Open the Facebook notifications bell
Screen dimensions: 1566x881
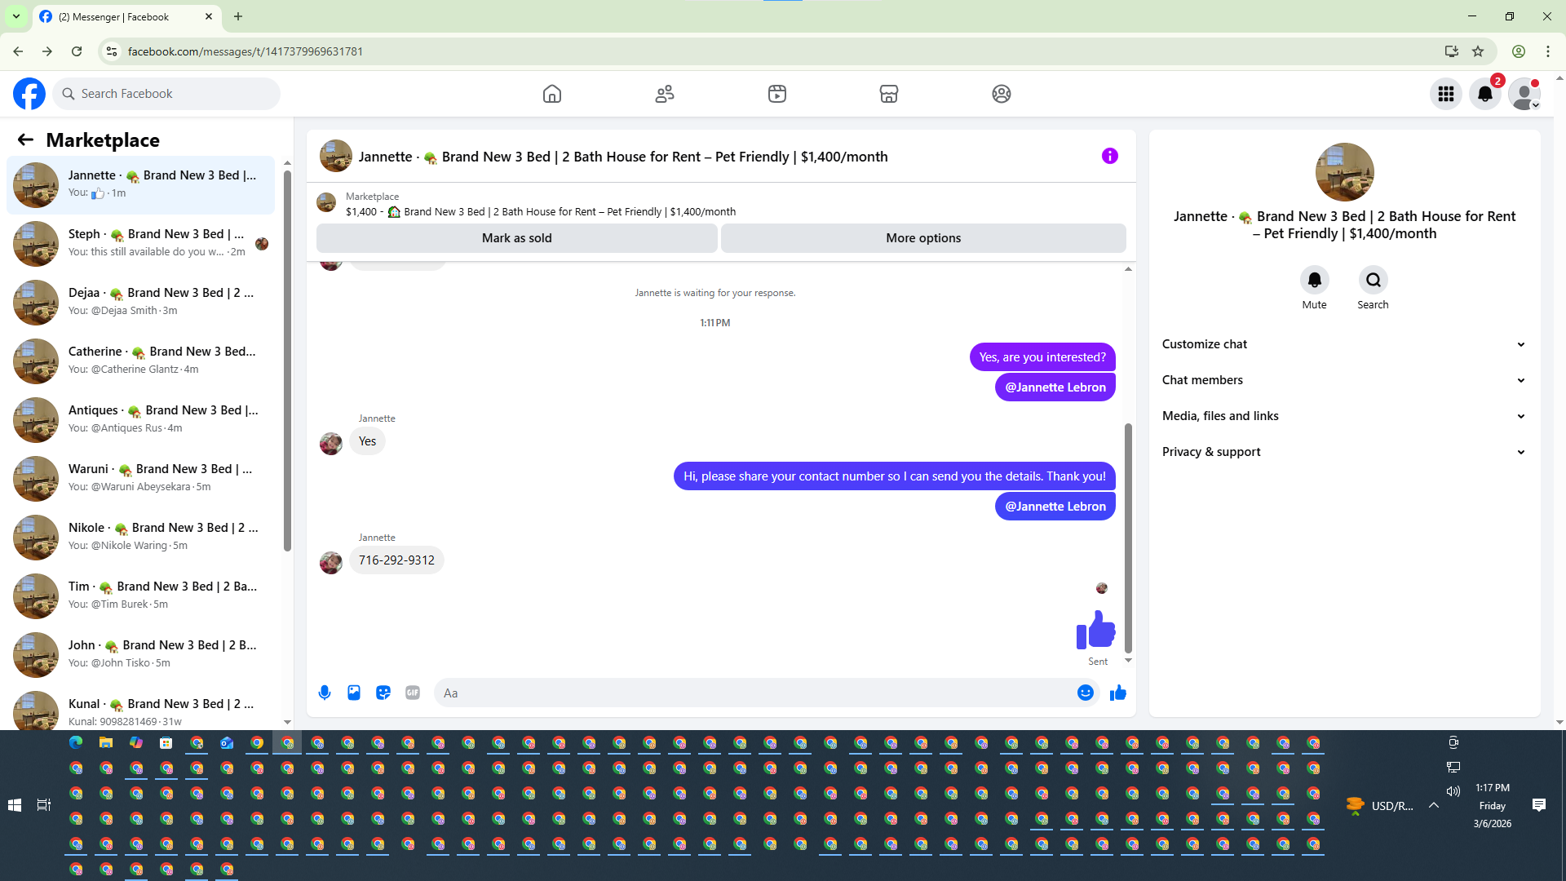pos(1484,94)
